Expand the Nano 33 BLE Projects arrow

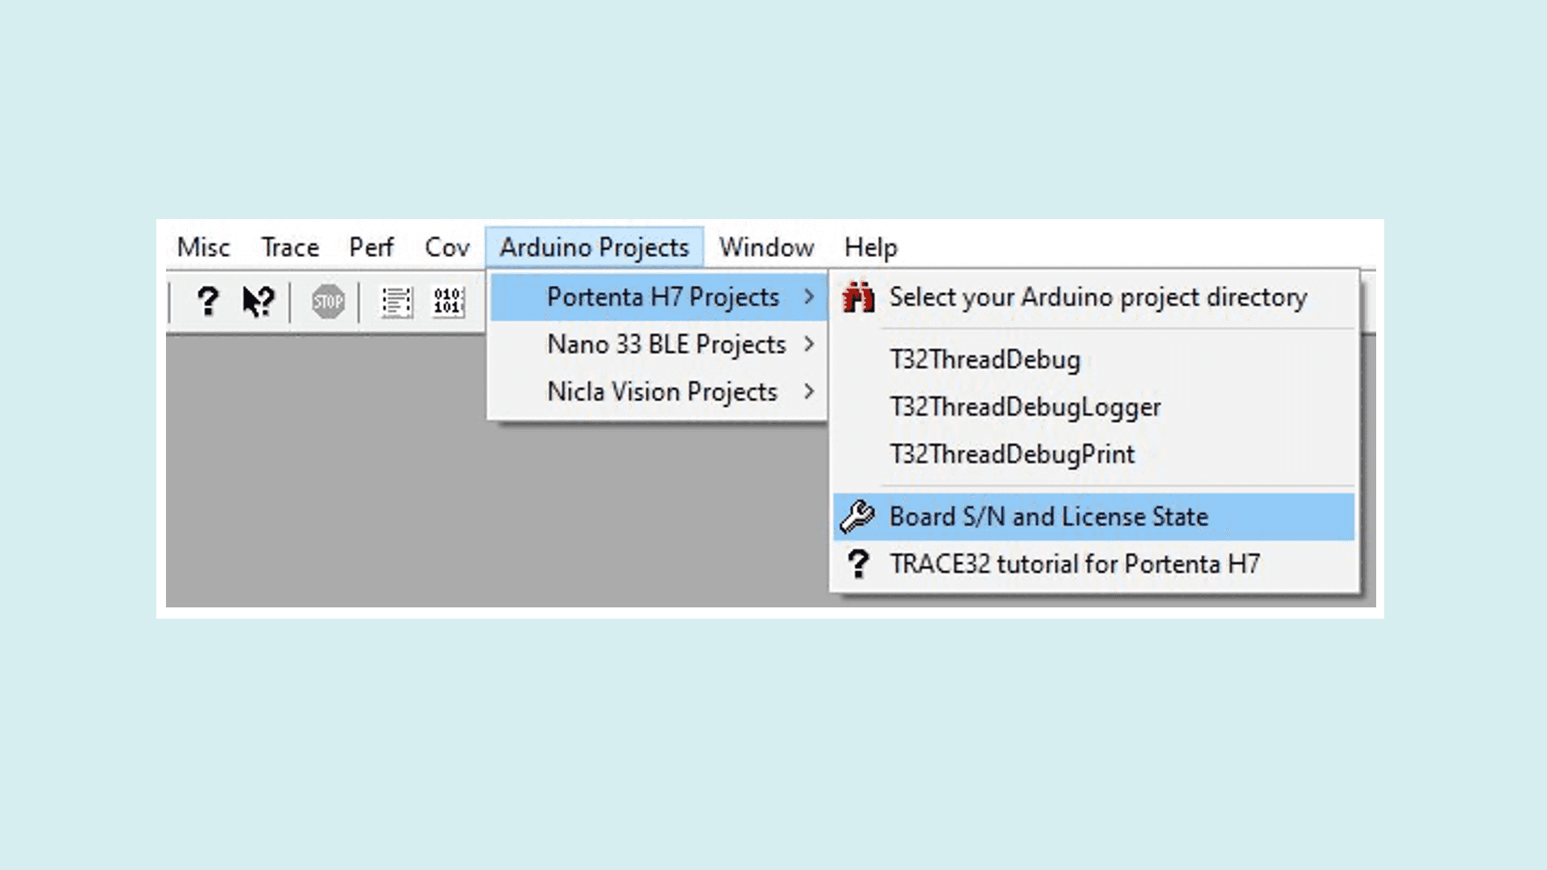(x=809, y=345)
